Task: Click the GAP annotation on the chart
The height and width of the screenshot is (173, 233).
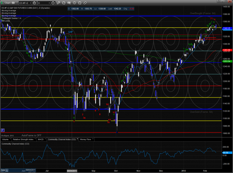Action: click(x=70, y=32)
